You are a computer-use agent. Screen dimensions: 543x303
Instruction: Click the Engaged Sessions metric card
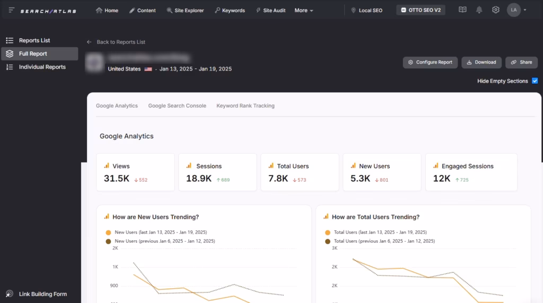[471, 172]
